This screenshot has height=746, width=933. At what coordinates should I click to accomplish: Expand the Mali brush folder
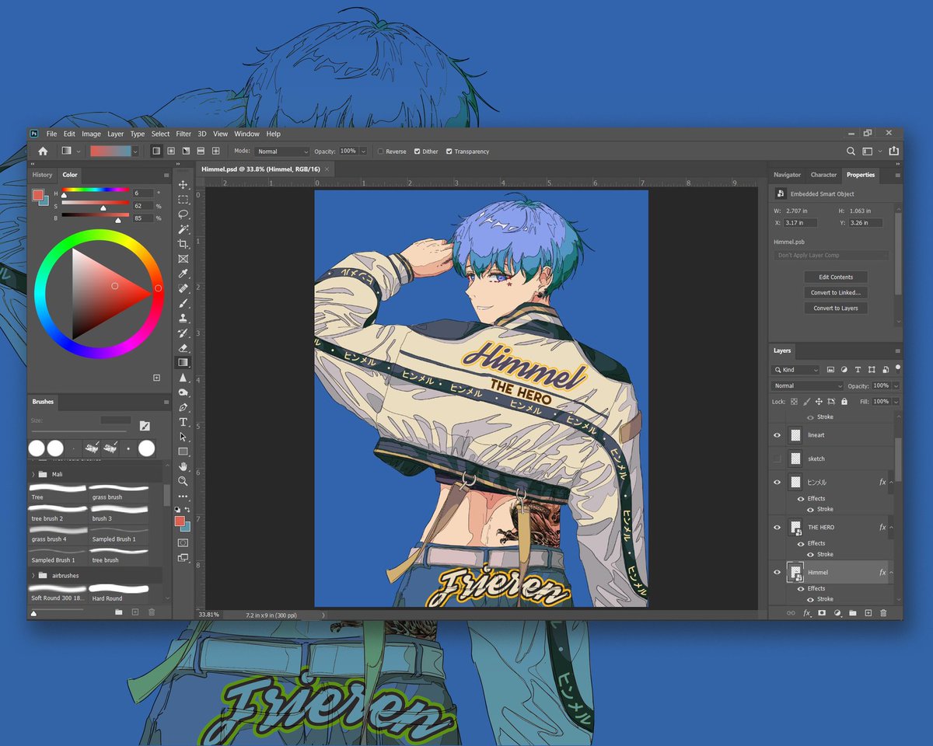coord(33,474)
